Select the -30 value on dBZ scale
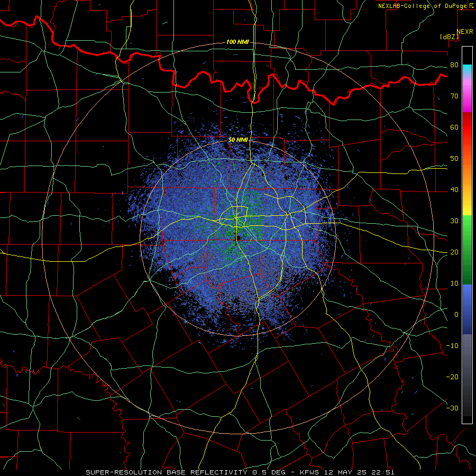 click(452, 408)
